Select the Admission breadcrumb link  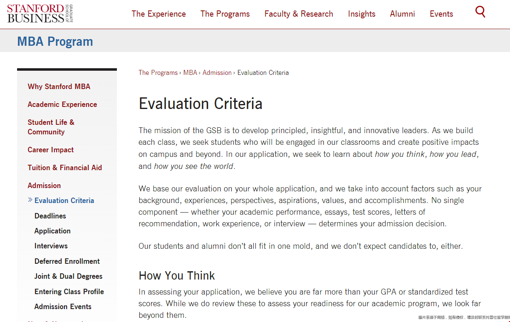point(217,72)
